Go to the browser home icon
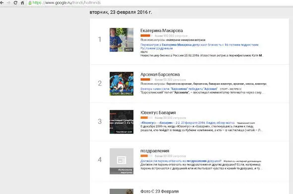 (22, 3)
